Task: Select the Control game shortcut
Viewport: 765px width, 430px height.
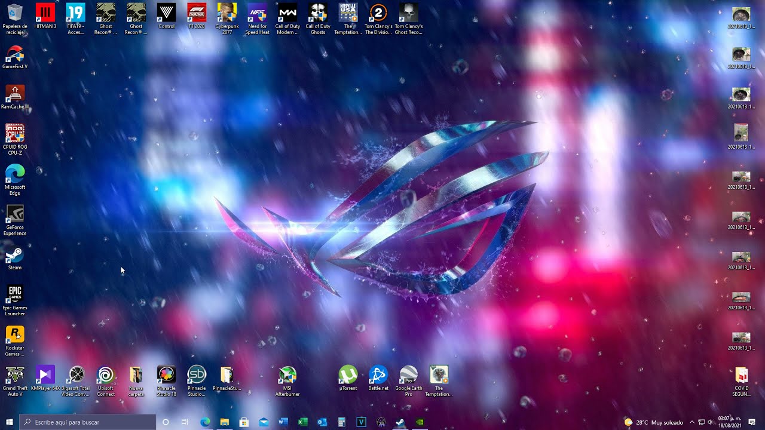Action: pyautogui.click(x=166, y=17)
